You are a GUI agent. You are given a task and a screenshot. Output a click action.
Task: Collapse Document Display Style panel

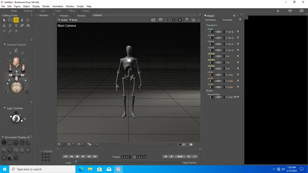pyautogui.click(x=3, y=137)
